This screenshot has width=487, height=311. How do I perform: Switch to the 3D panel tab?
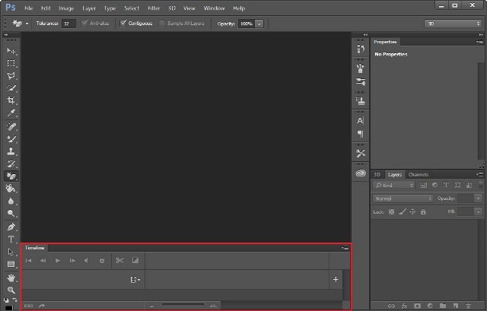377,174
